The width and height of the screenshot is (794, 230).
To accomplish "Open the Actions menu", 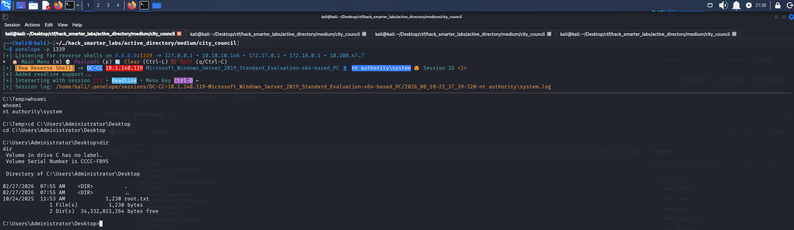I will tap(32, 25).
